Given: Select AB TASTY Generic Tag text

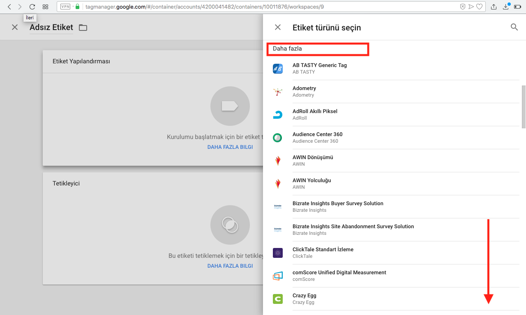Looking at the screenshot, I should coord(320,65).
